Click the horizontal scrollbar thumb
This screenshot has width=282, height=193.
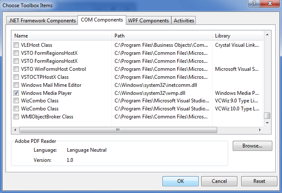118,130
